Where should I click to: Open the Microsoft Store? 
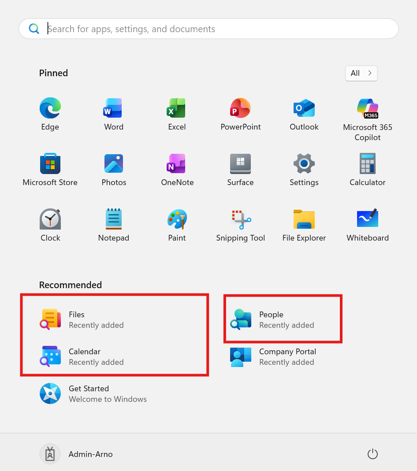click(50, 169)
